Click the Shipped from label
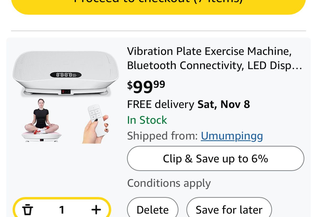This screenshot has height=217, width=317. 162,136
